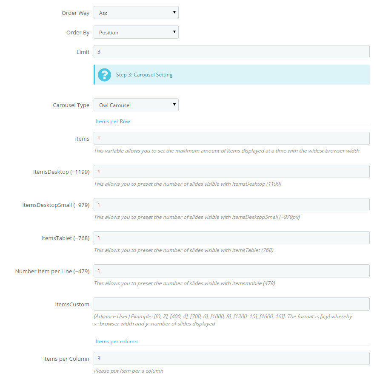This screenshot has height=379, width=374.
Task: Click the Limit input field
Action: (231, 52)
